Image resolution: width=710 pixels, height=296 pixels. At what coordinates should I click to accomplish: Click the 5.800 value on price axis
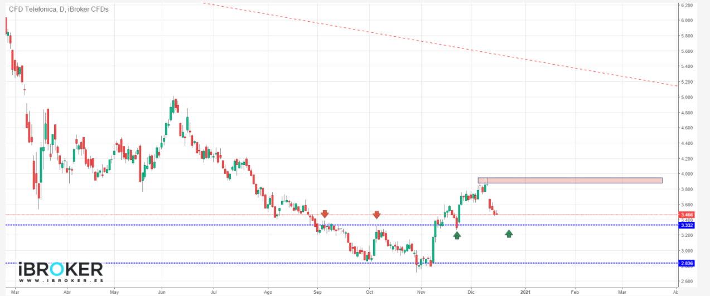(x=686, y=36)
